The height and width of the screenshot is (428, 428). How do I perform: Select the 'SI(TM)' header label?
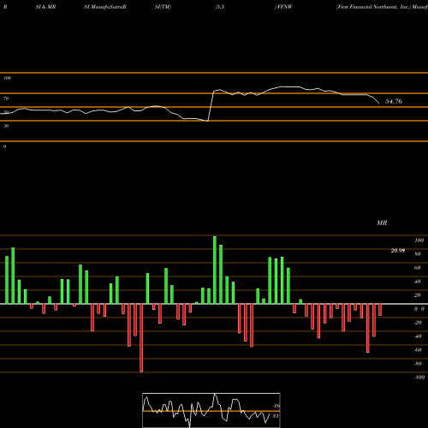(x=163, y=7)
